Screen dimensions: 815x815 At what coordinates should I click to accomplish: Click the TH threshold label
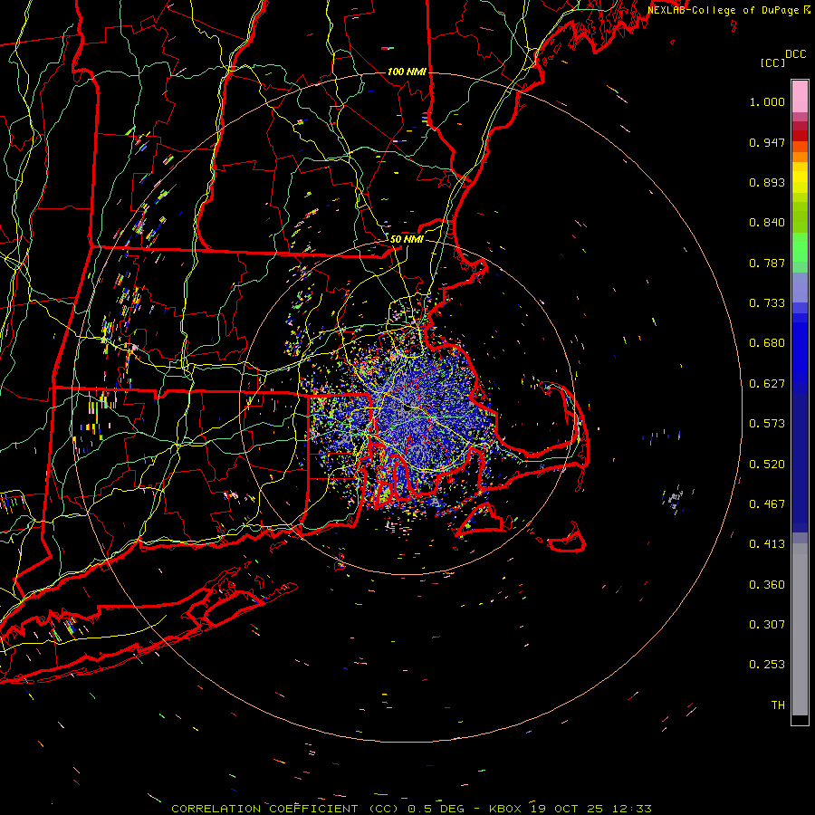click(x=778, y=705)
